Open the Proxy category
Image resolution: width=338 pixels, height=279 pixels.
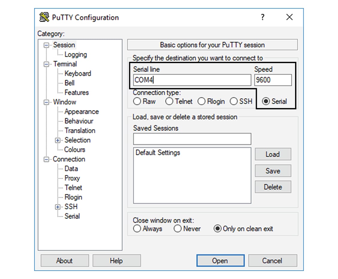(x=72, y=178)
